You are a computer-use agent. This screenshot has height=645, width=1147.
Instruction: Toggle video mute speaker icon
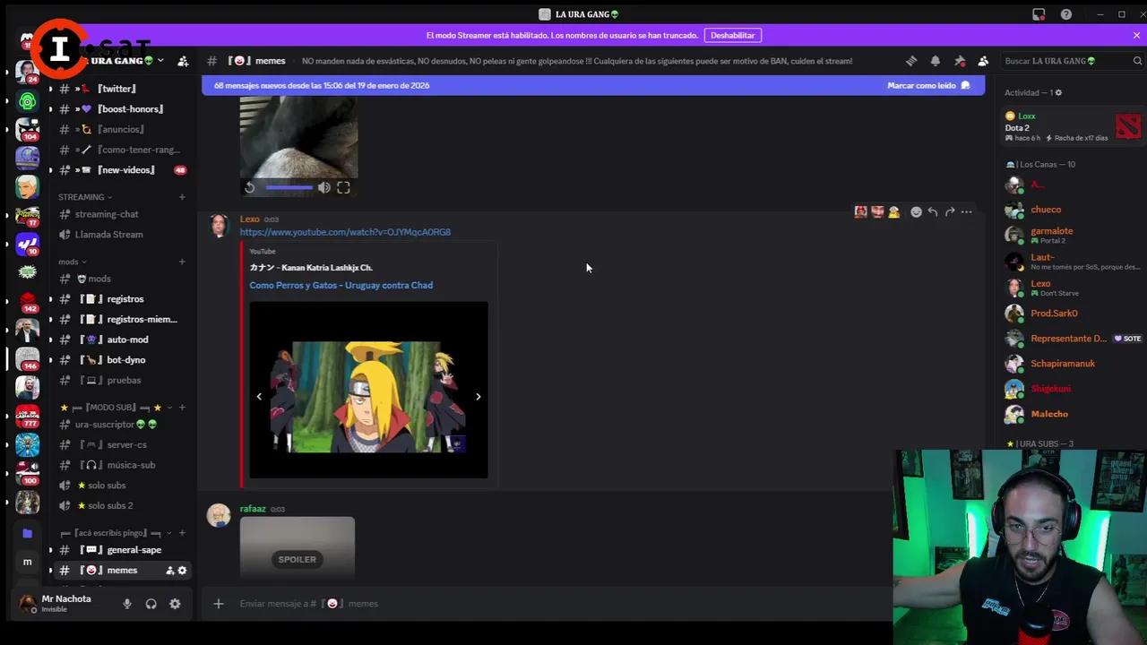(323, 187)
